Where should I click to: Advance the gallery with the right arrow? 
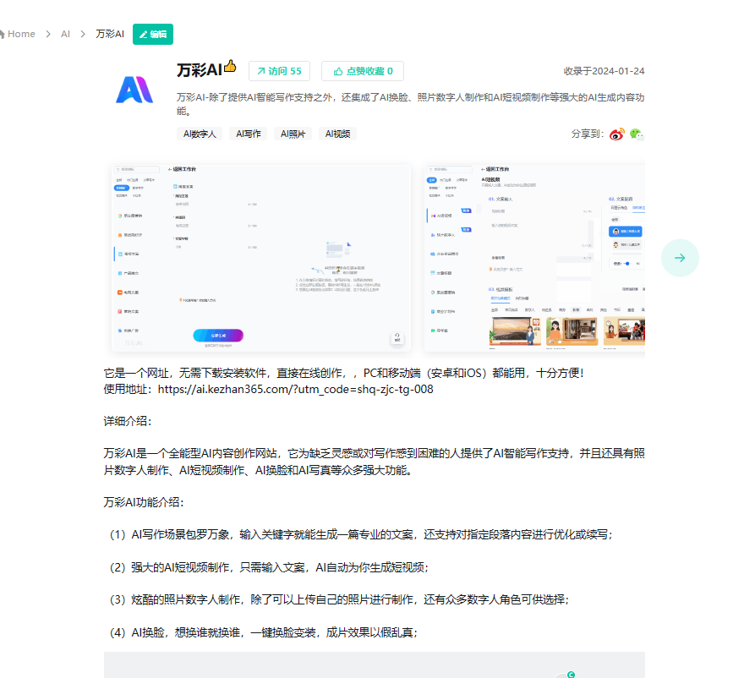coord(680,258)
